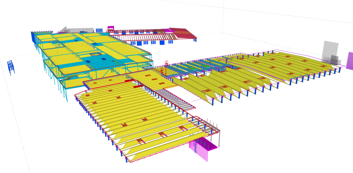
Task: Pick the grey striped louvre object near right edge
Action: [x=331, y=54]
